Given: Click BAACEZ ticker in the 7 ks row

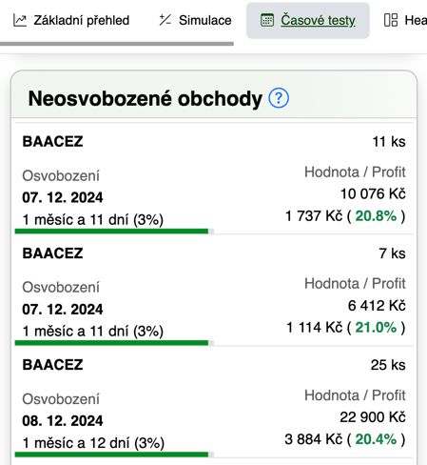Looking at the screenshot, I should point(52,253).
